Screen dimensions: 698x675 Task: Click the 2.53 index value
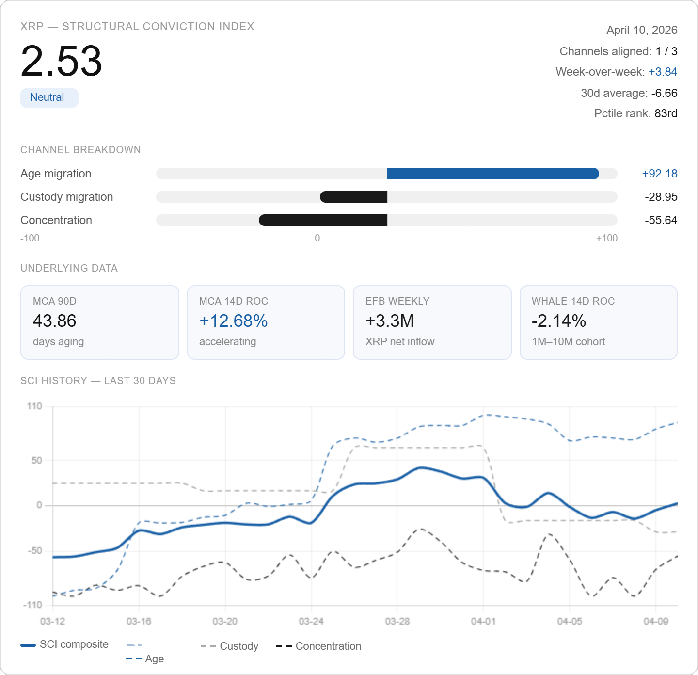click(x=62, y=61)
